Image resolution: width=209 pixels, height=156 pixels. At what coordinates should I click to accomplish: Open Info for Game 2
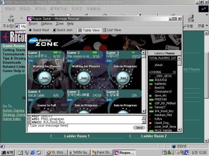pyautogui.click(x=70, y=61)
